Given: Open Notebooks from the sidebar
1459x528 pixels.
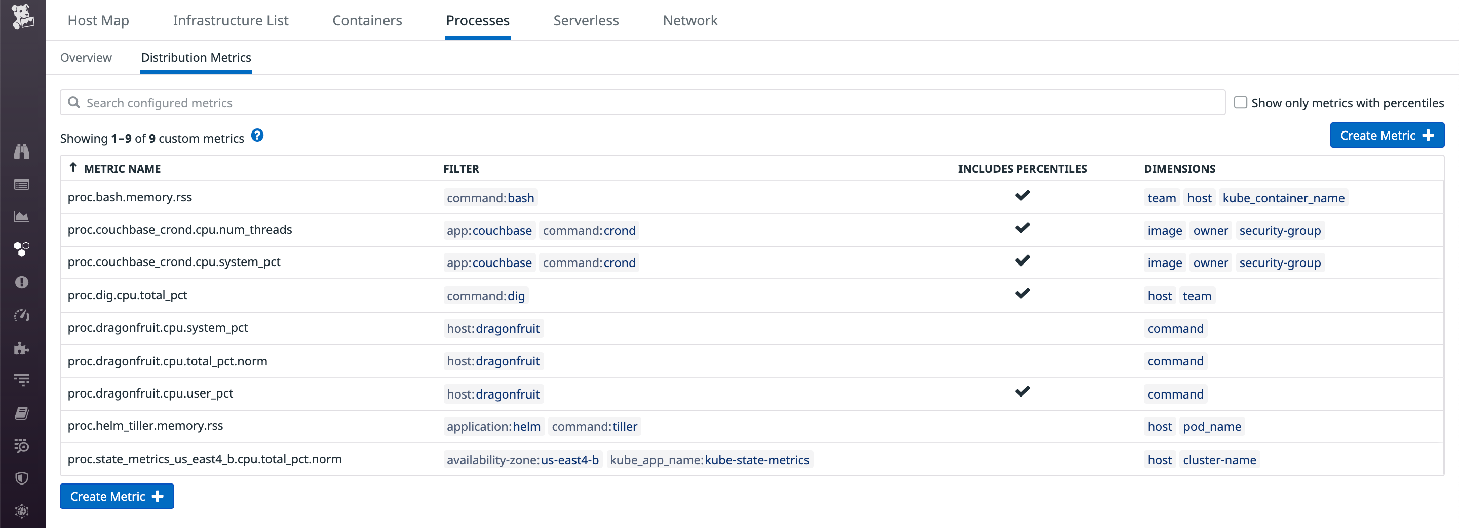Looking at the screenshot, I should click(21, 412).
